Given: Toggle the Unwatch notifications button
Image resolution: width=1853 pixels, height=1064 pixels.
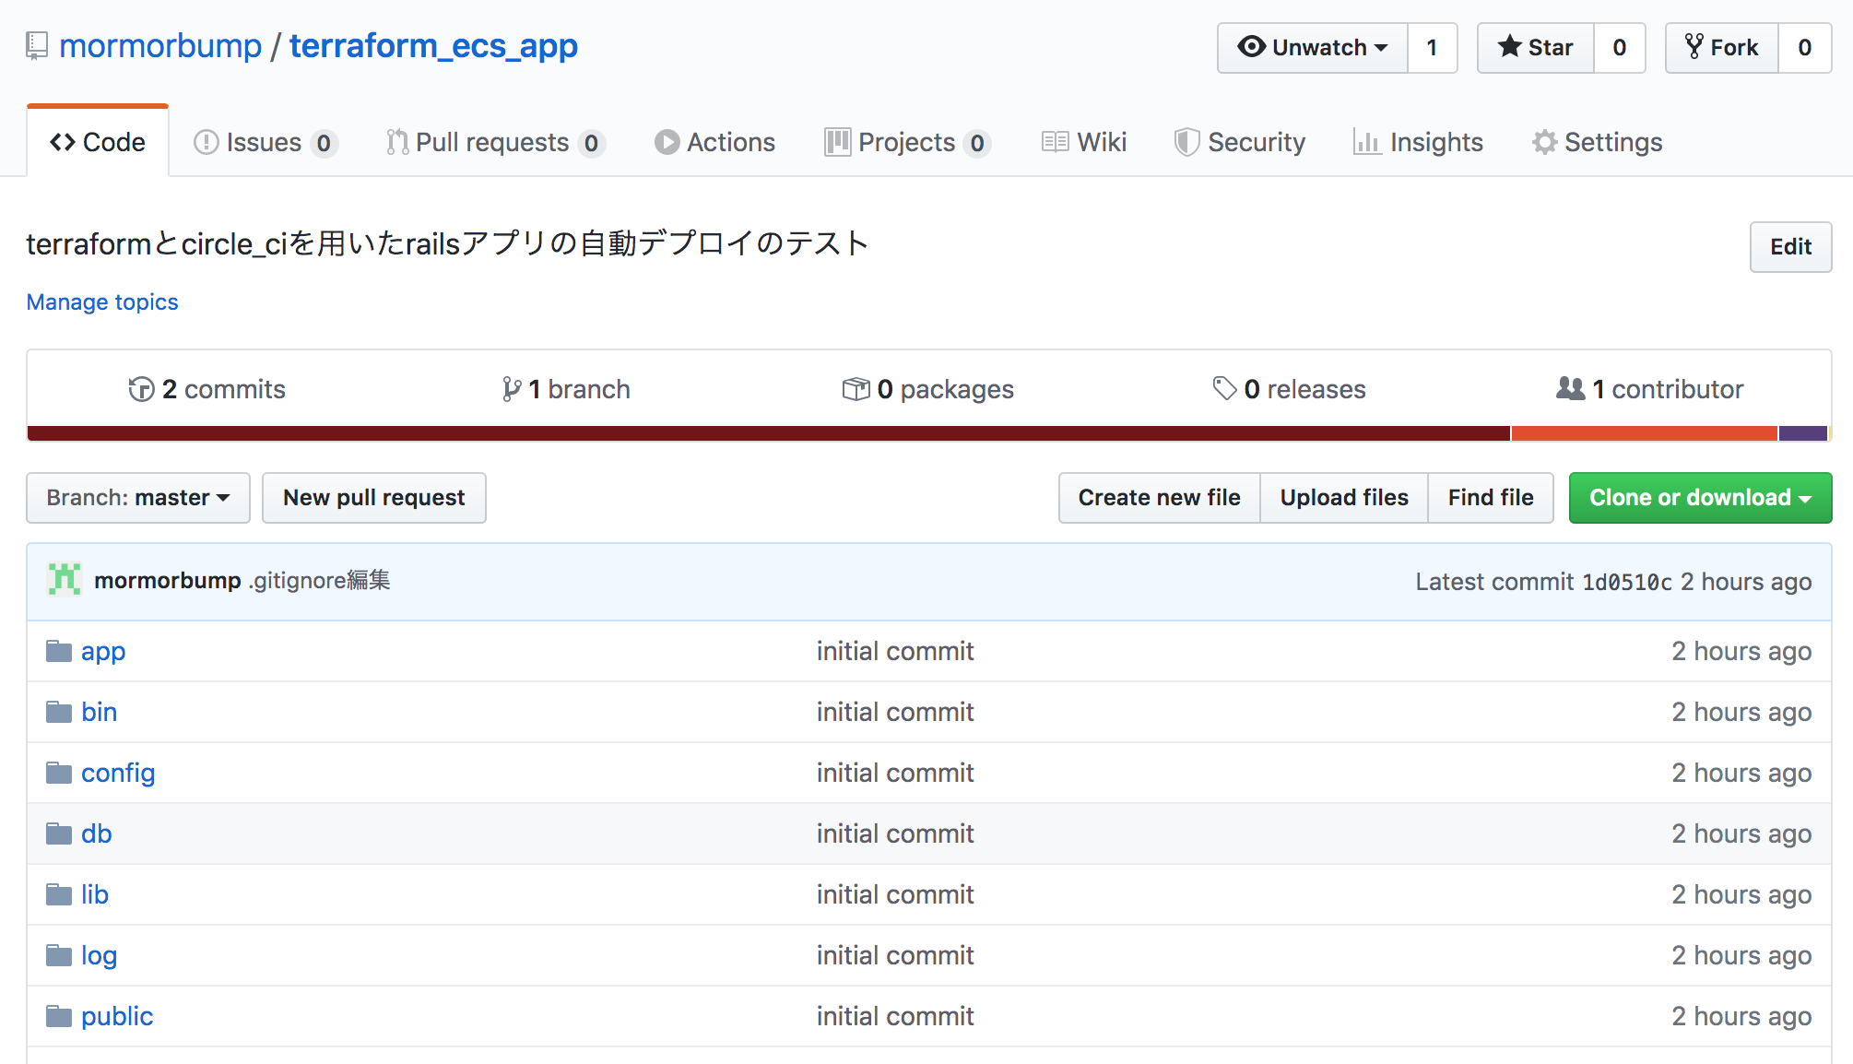Looking at the screenshot, I should [1312, 48].
